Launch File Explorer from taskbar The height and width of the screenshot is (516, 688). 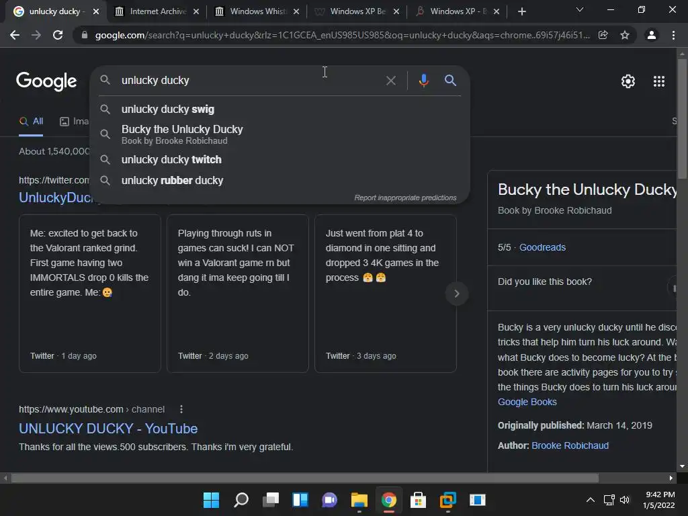(x=359, y=500)
